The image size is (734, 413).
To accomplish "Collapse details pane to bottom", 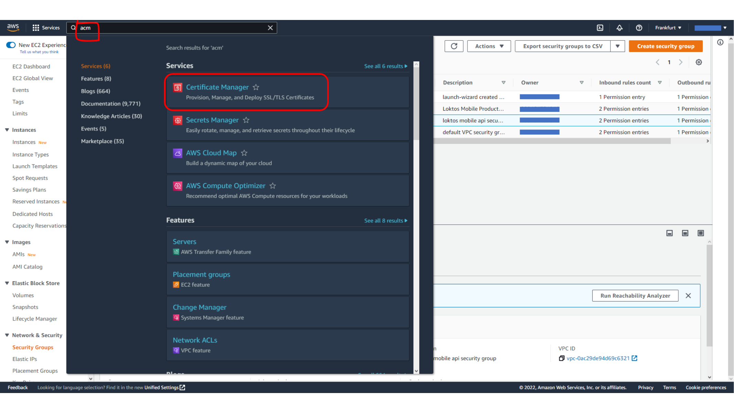I will click(669, 233).
